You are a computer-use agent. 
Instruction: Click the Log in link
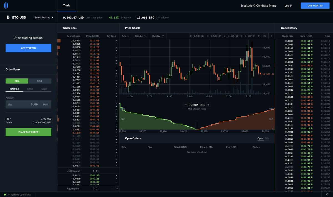(x=288, y=6)
